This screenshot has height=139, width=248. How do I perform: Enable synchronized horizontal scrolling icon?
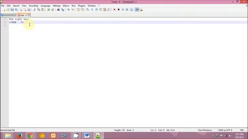click(x=82, y=10)
